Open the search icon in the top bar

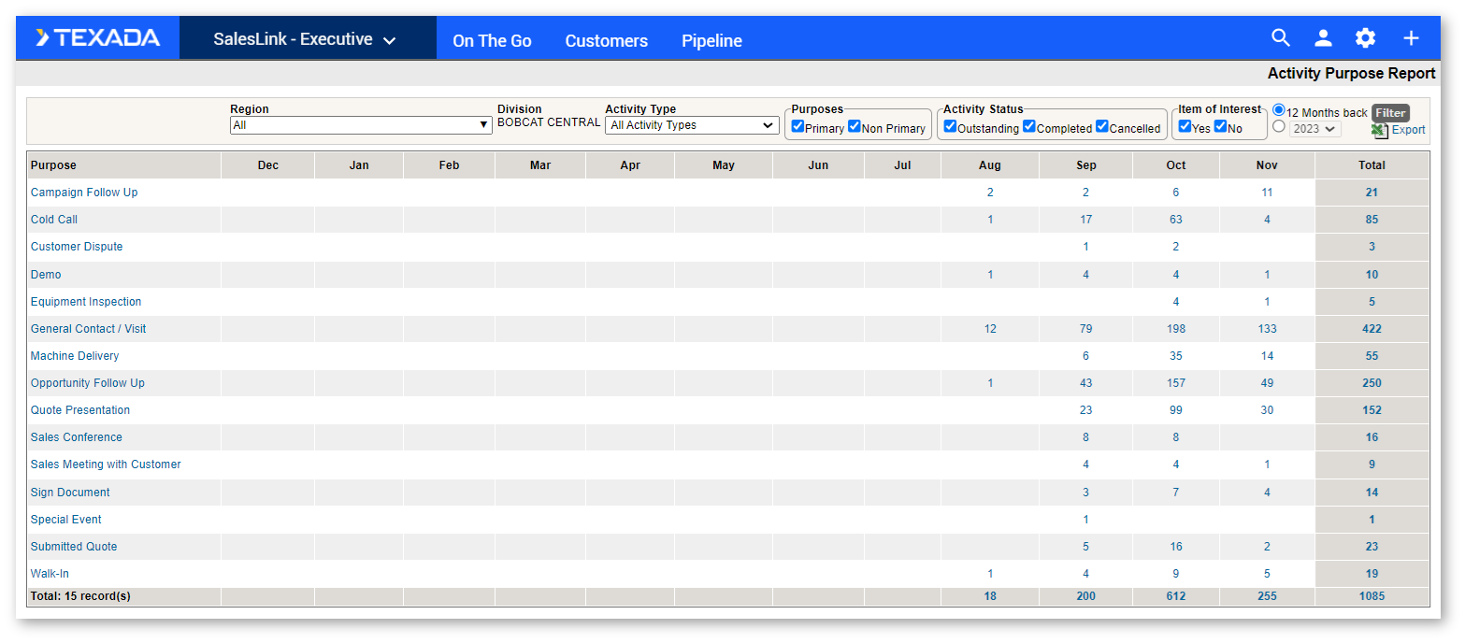[1281, 38]
